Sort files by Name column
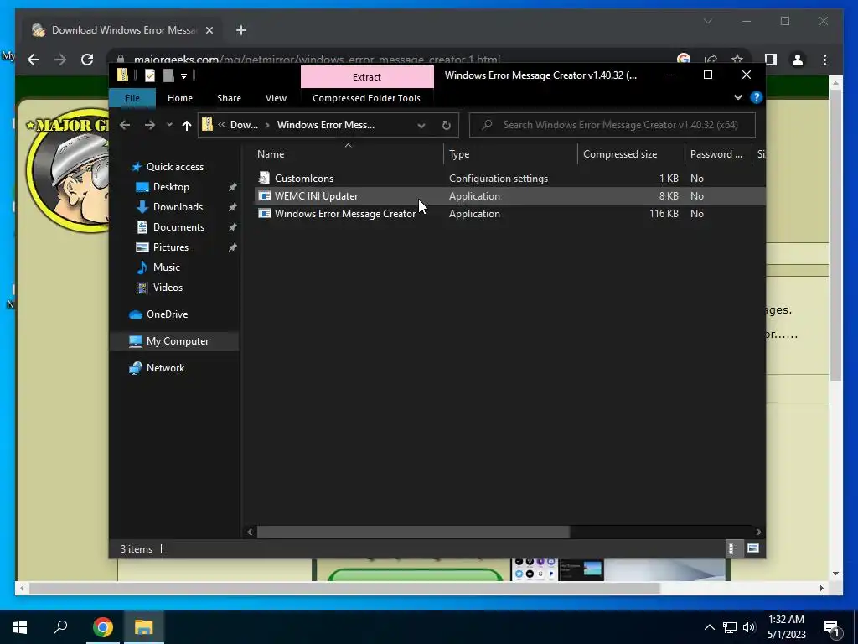 pos(348,154)
